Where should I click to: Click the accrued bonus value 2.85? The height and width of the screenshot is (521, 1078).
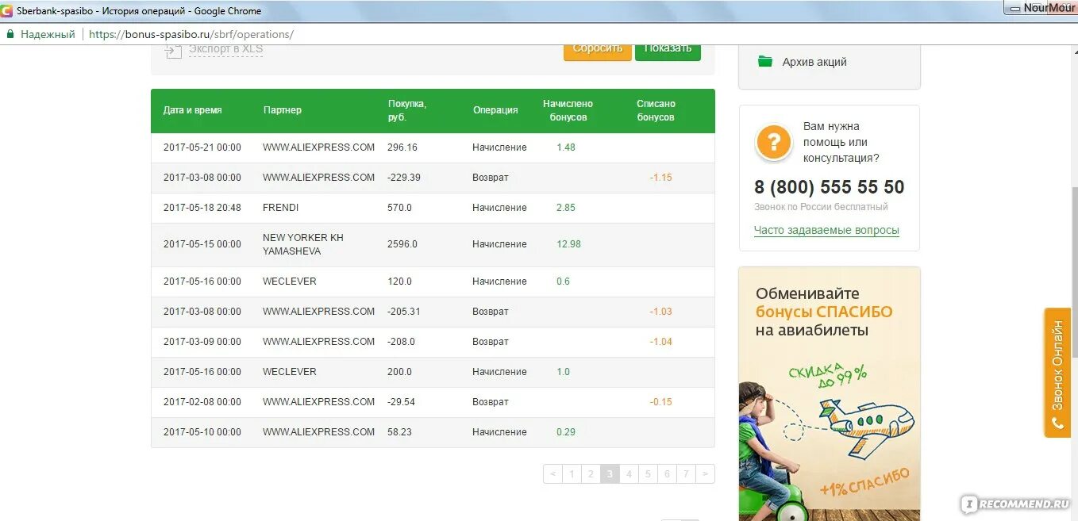tap(566, 208)
